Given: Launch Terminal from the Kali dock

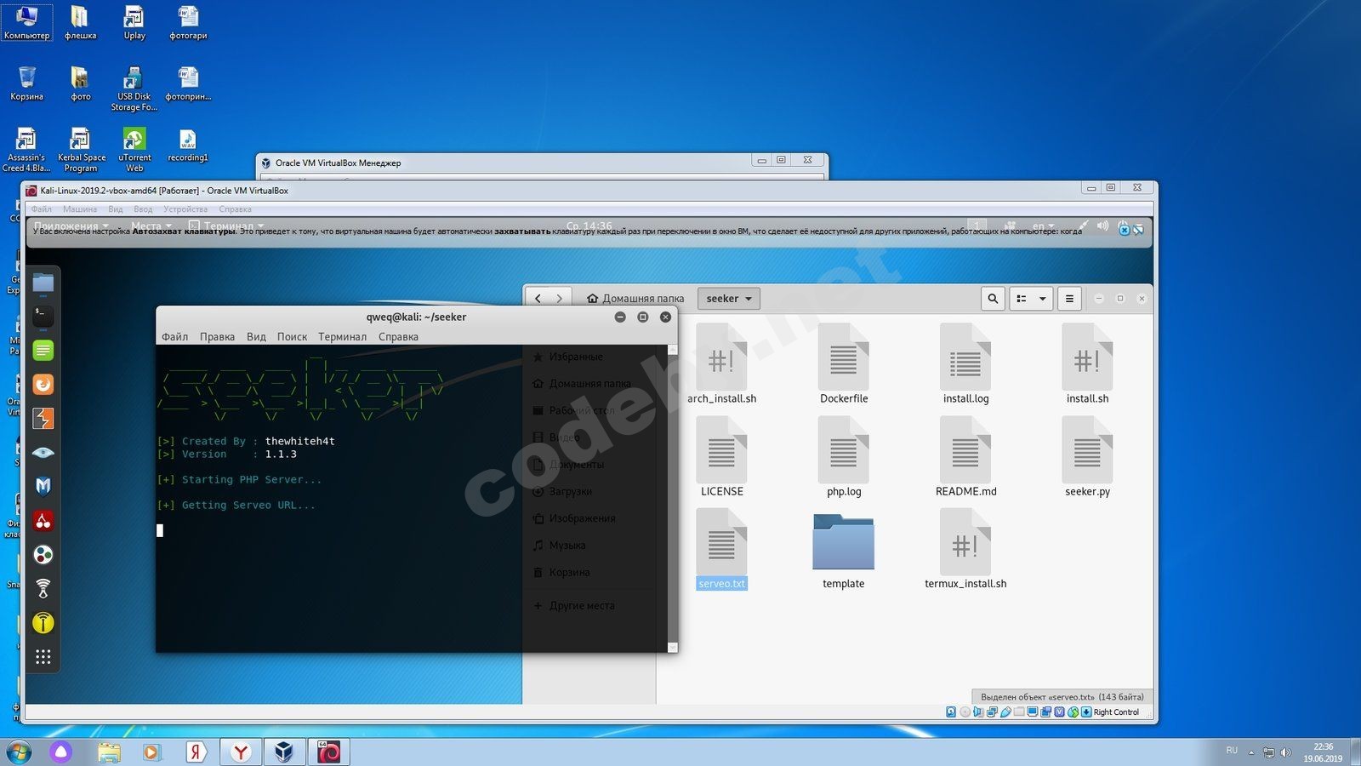Looking at the screenshot, I should (43, 317).
